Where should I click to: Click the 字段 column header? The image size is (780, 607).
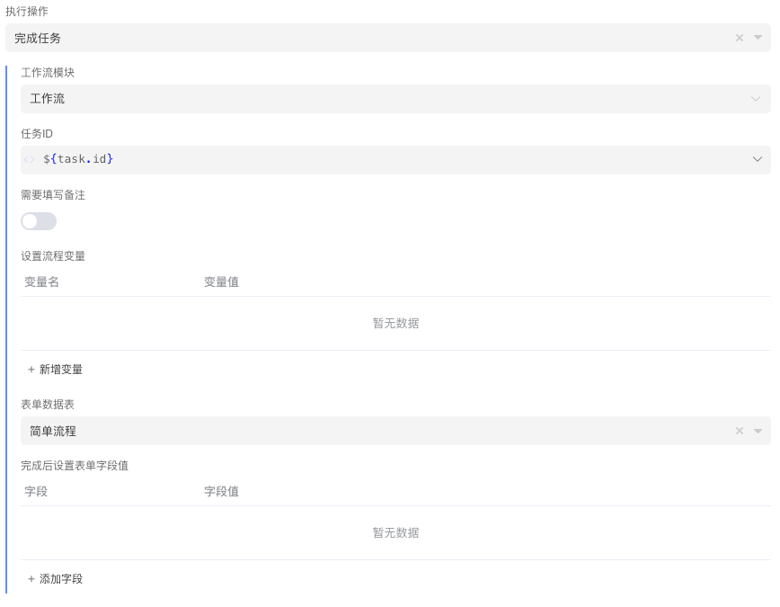(36, 492)
